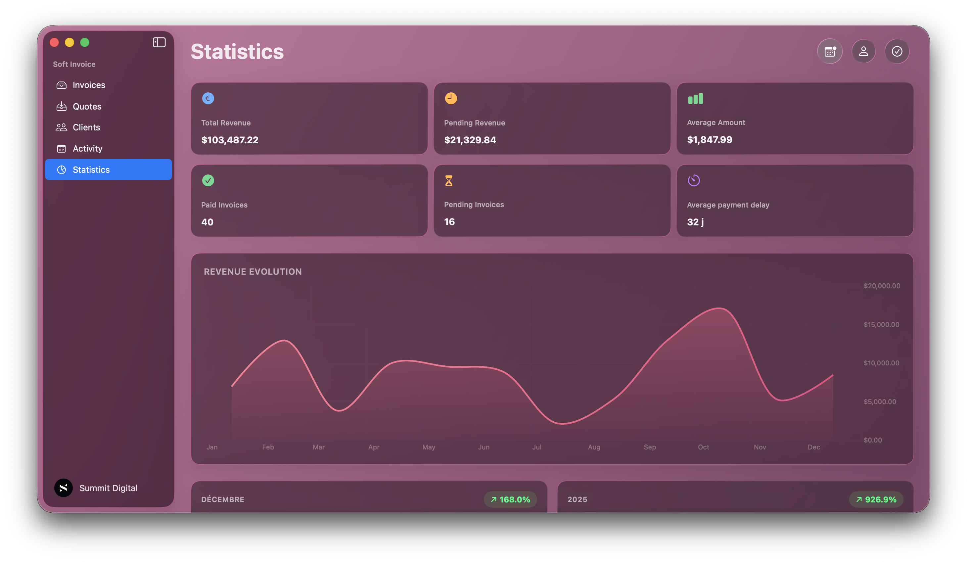Select the Statistics sidebar item
Image resolution: width=967 pixels, height=562 pixels.
(x=109, y=170)
